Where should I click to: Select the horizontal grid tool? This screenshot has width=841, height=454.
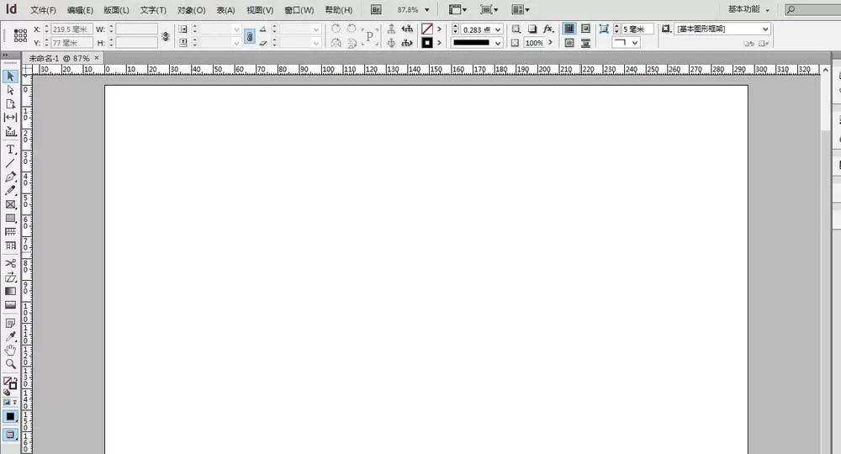click(x=10, y=231)
